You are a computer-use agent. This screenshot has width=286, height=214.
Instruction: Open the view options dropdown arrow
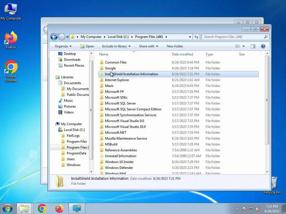244,46
